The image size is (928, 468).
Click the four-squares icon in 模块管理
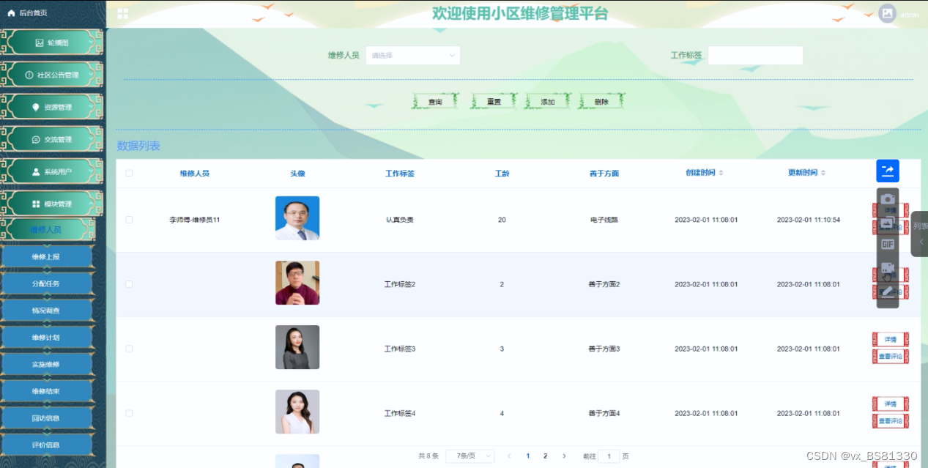(x=37, y=204)
